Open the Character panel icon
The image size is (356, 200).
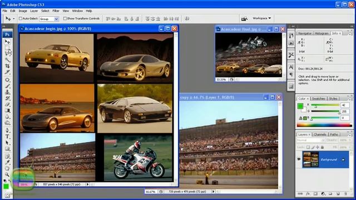[291, 67]
